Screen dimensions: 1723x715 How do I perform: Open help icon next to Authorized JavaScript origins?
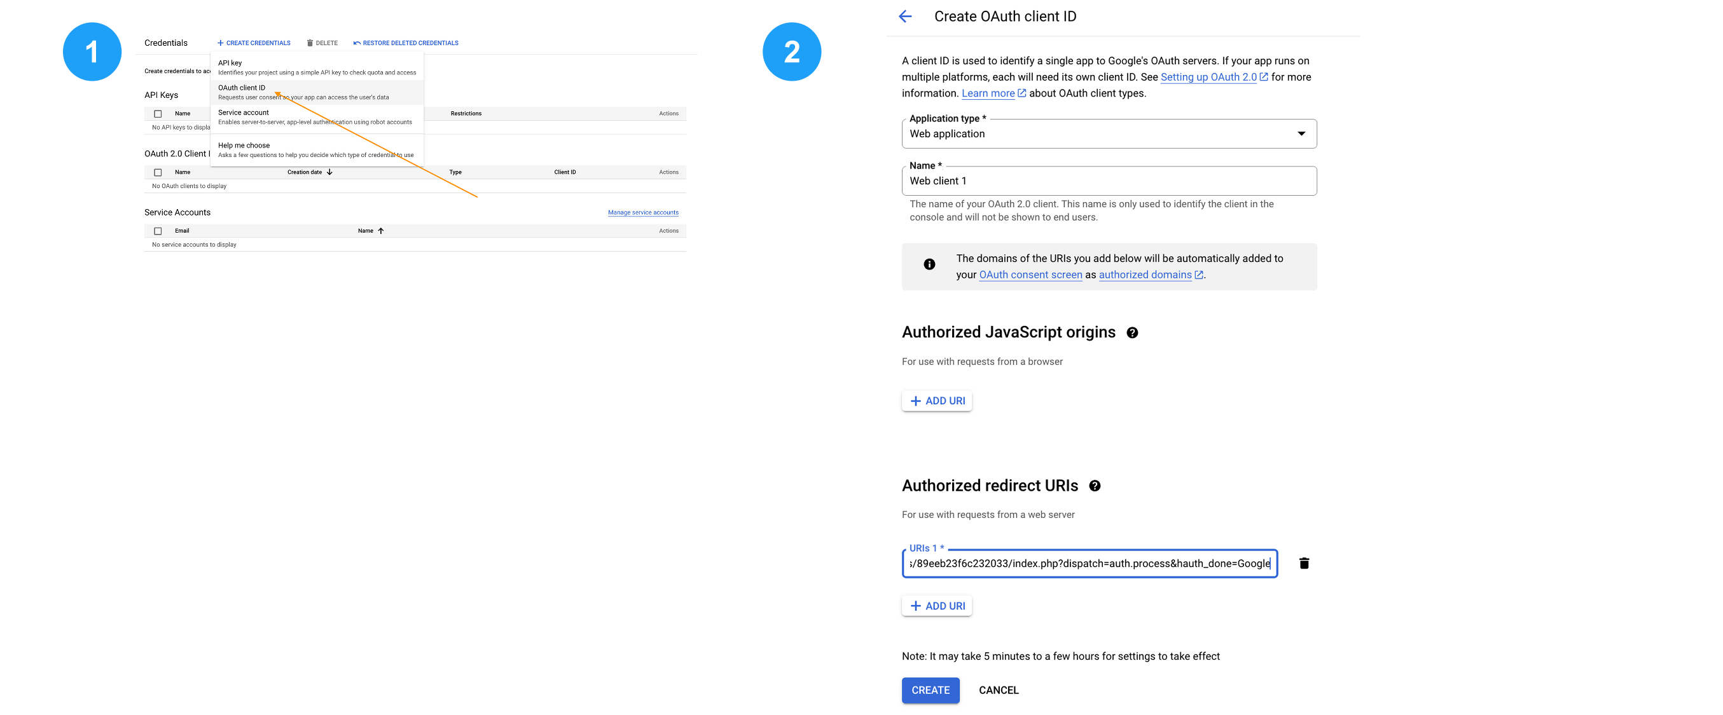pos(1131,333)
